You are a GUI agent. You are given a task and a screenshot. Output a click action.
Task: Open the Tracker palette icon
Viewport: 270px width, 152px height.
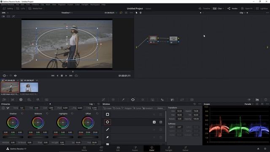[143, 100]
